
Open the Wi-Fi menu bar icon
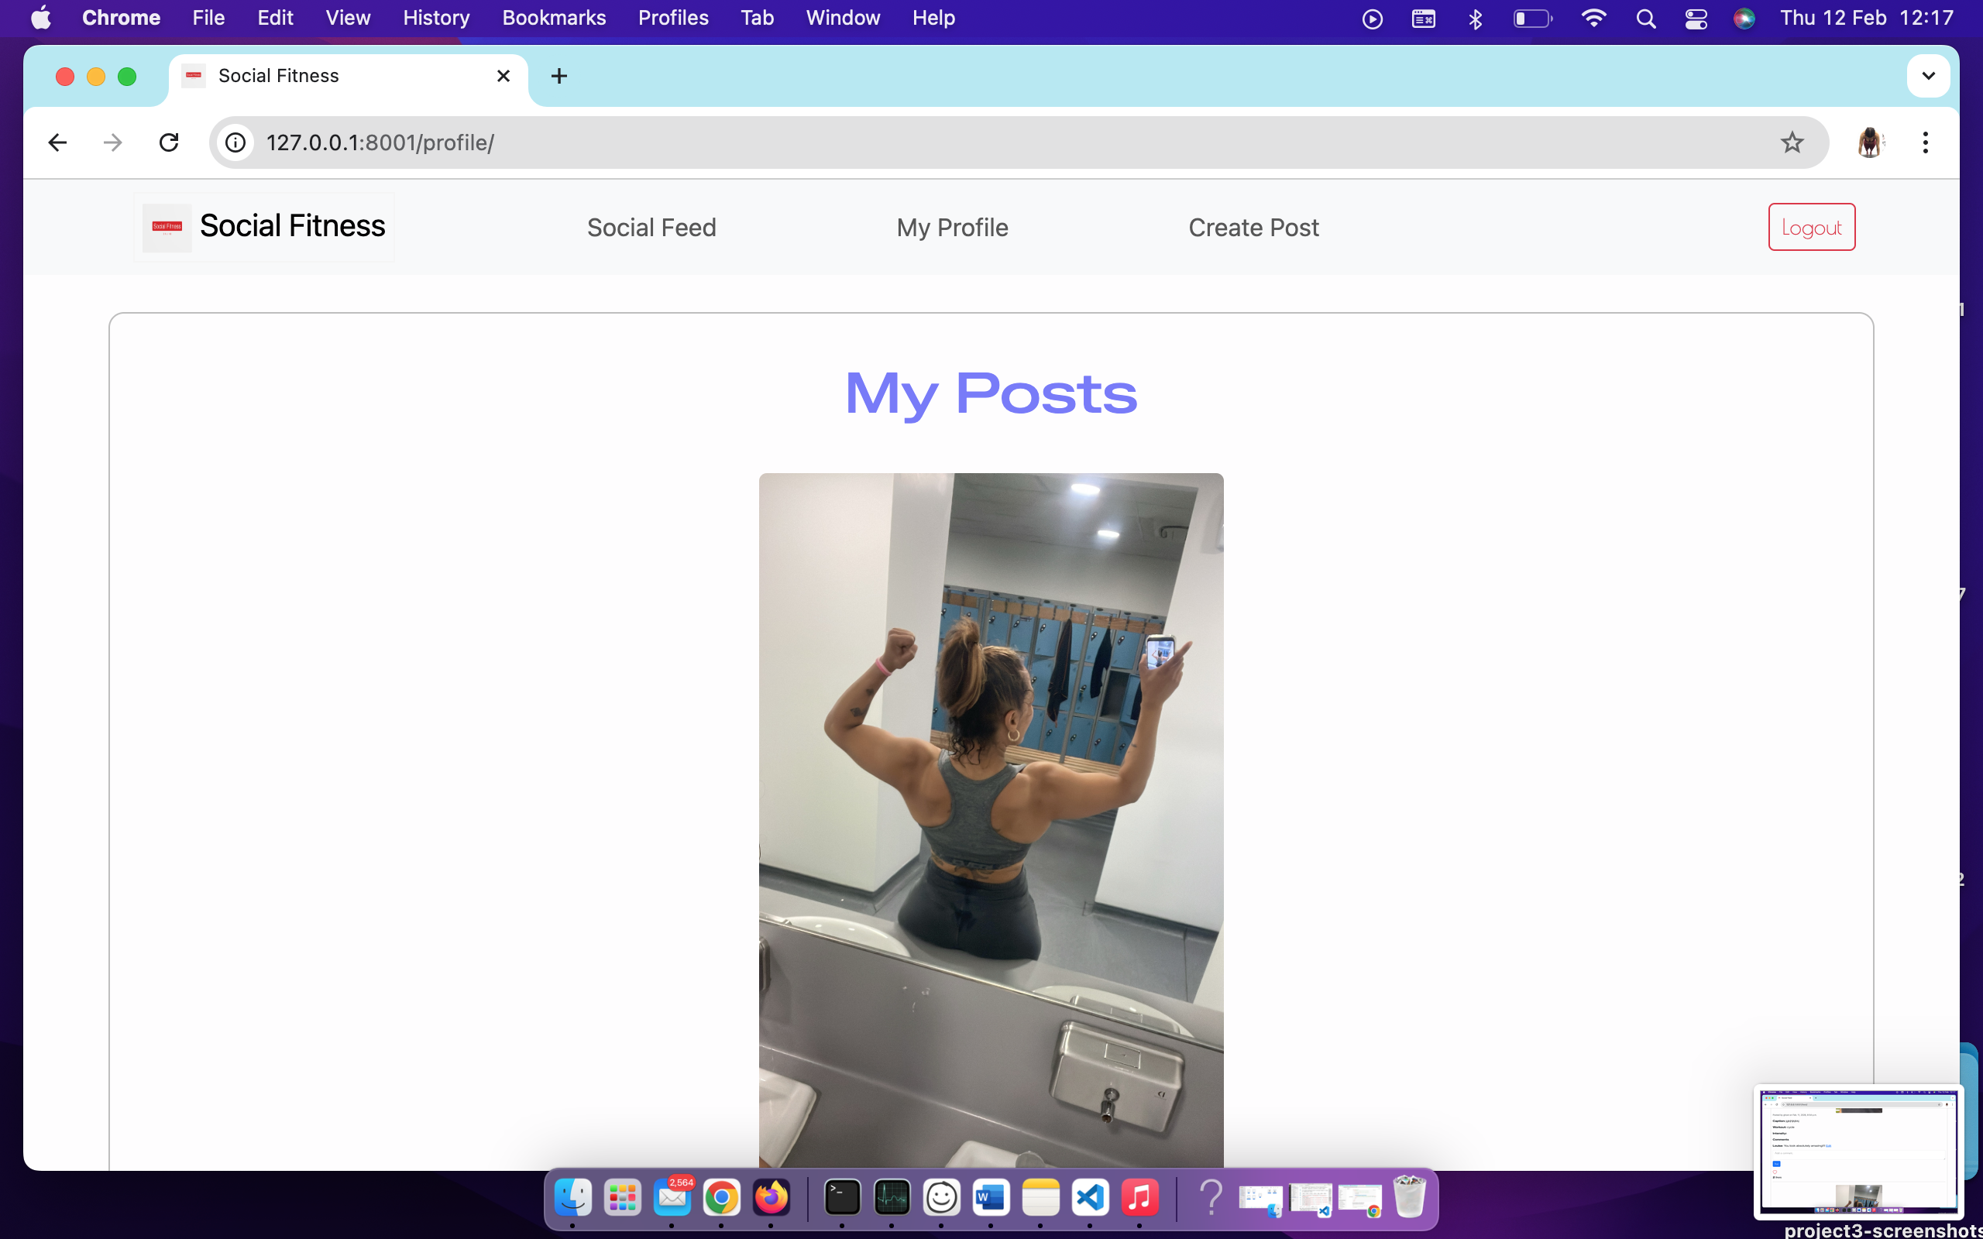coord(1593,17)
